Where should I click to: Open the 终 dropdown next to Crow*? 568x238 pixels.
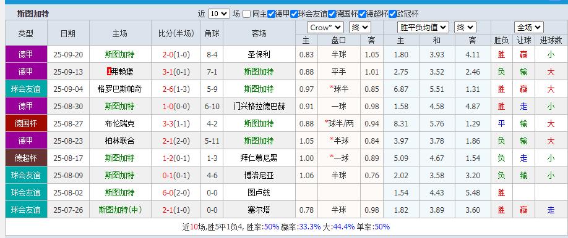click(x=359, y=28)
